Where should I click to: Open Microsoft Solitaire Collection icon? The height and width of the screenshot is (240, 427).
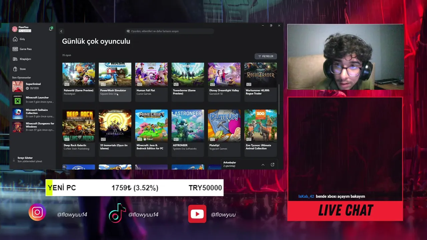[18, 113]
